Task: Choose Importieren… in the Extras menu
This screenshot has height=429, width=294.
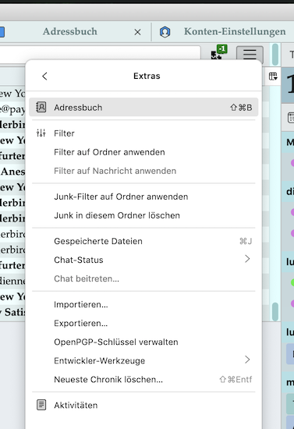Action: [143, 304]
